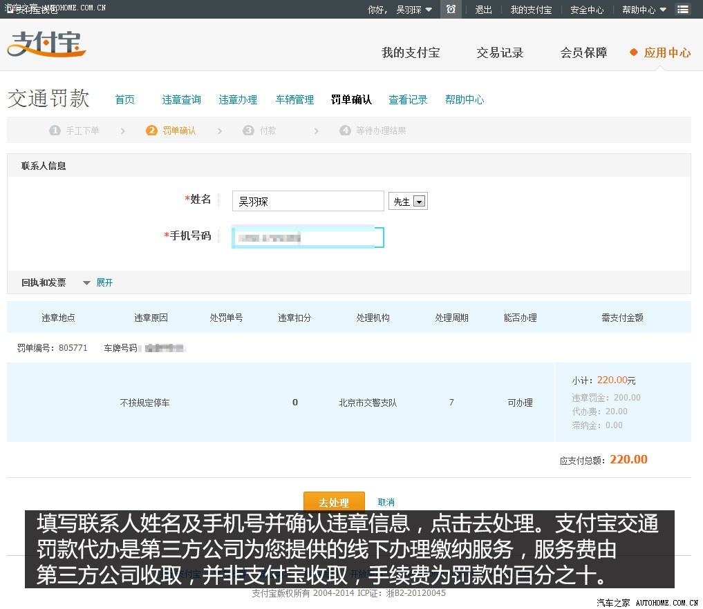Open the alarm clock reminder icon
The image size is (703, 609).
pyautogui.click(x=451, y=9)
